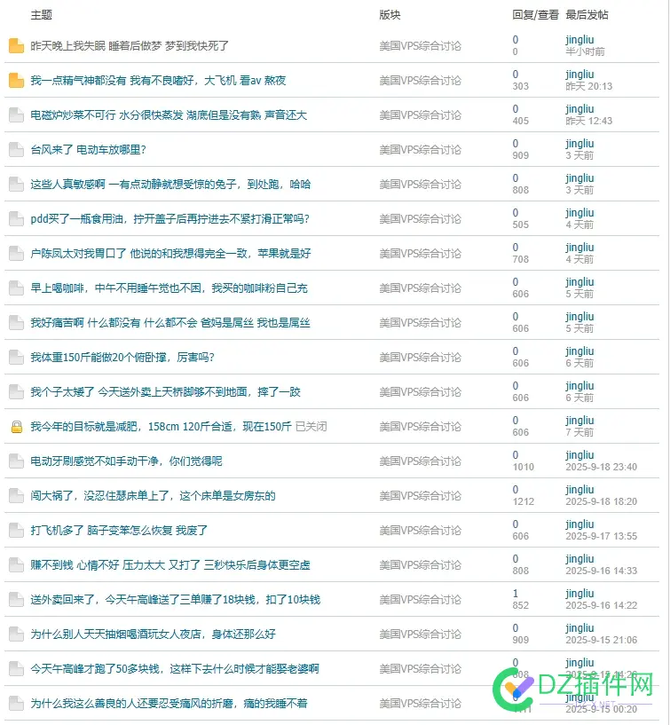Click the page icon beside '户陈凤太对我胃口了' thread
Screen dimensions: 670x725
pos(16,254)
